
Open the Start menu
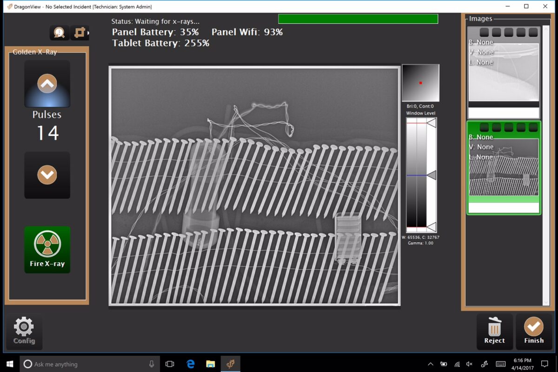pyautogui.click(x=9, y=364)
